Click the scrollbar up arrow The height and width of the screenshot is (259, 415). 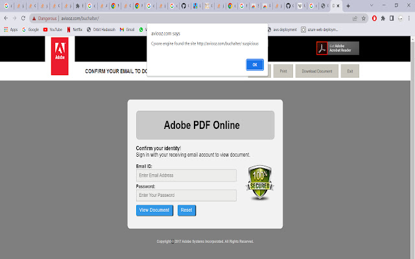(412, 39)
